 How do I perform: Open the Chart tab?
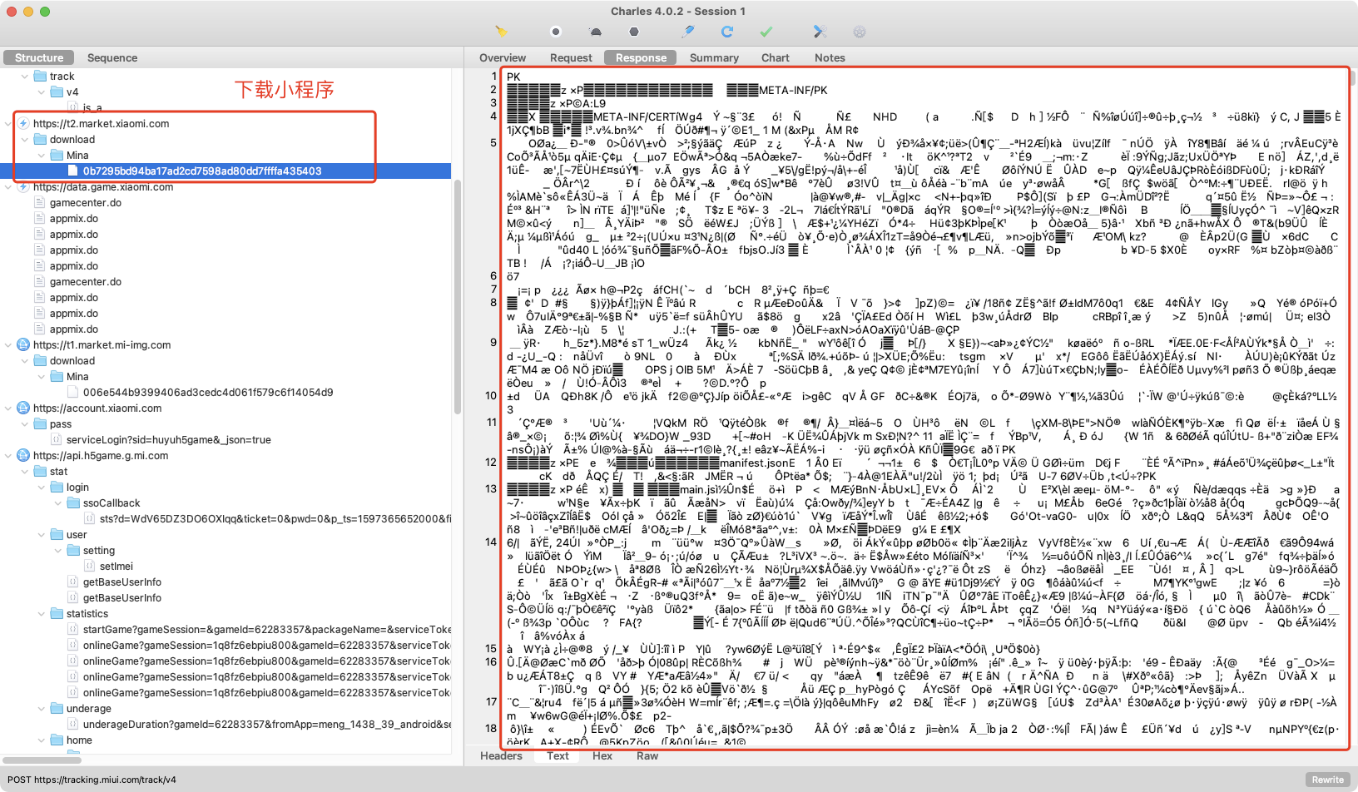point(776,58)
